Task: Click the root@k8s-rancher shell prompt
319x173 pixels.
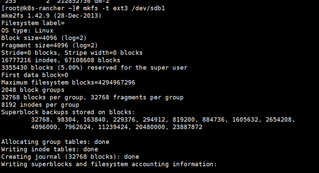Action: coord(41,8)
